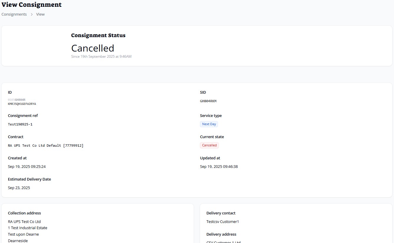Image resolution: width=394 pixels, height=243 pixels.
Task: Click the breadcrumb chevron separator
Action: [x=32, y=14]
